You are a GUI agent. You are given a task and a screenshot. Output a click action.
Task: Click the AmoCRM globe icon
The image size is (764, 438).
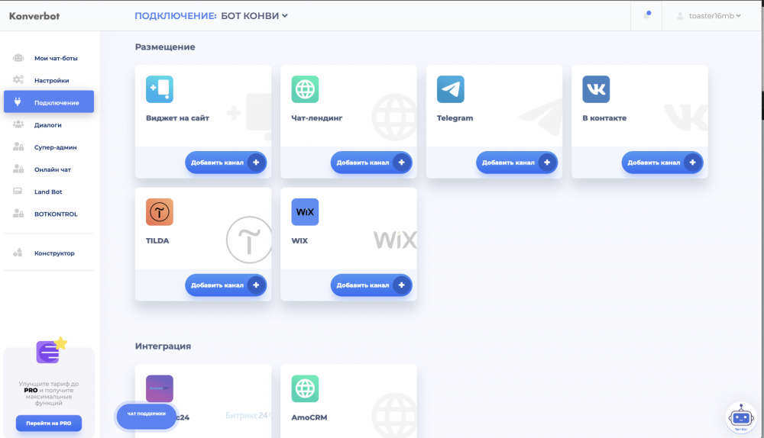click(x=305, y=388)
